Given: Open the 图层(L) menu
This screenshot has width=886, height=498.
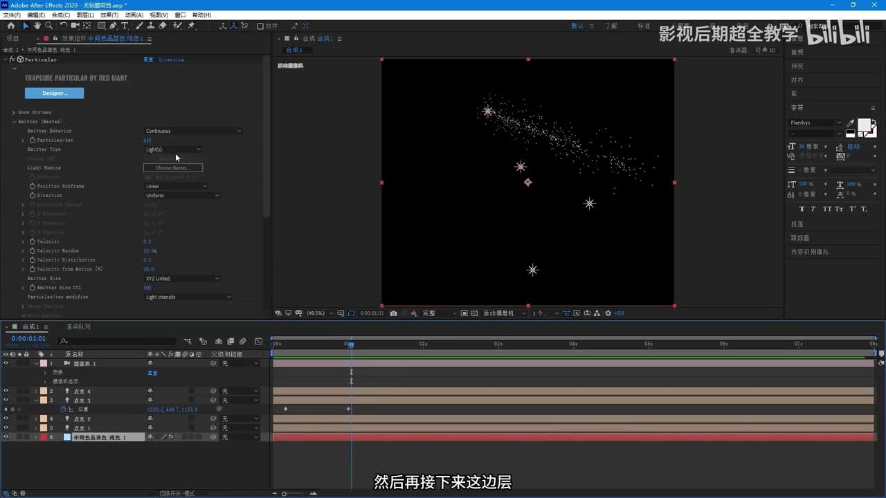Looking at the screenshot, I should 85,15.
